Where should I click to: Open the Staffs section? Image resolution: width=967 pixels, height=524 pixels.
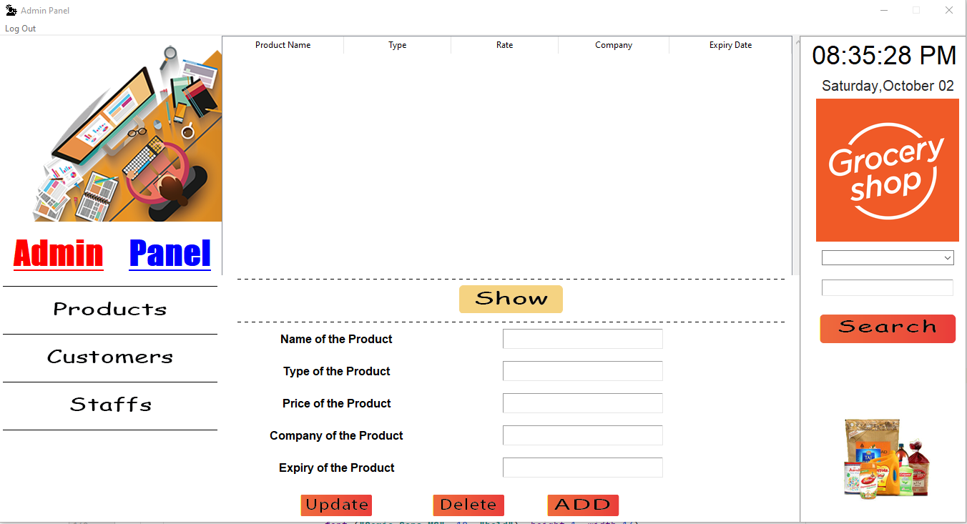(110, 405)
